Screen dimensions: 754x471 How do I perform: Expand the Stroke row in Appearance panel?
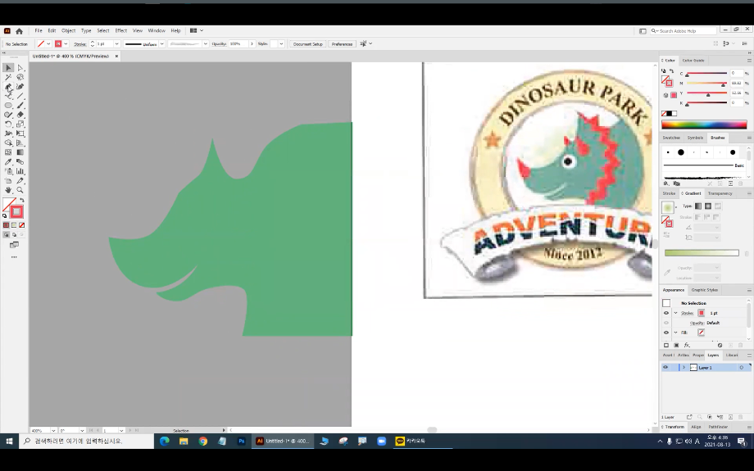pyautogui.click(x=675, y=313)
